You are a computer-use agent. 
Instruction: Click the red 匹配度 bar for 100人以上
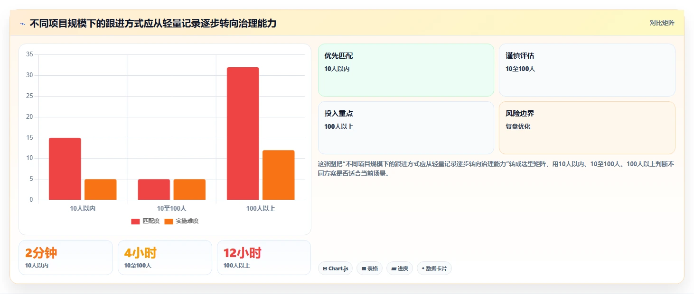pyautogui.click(x=243, y=134)
